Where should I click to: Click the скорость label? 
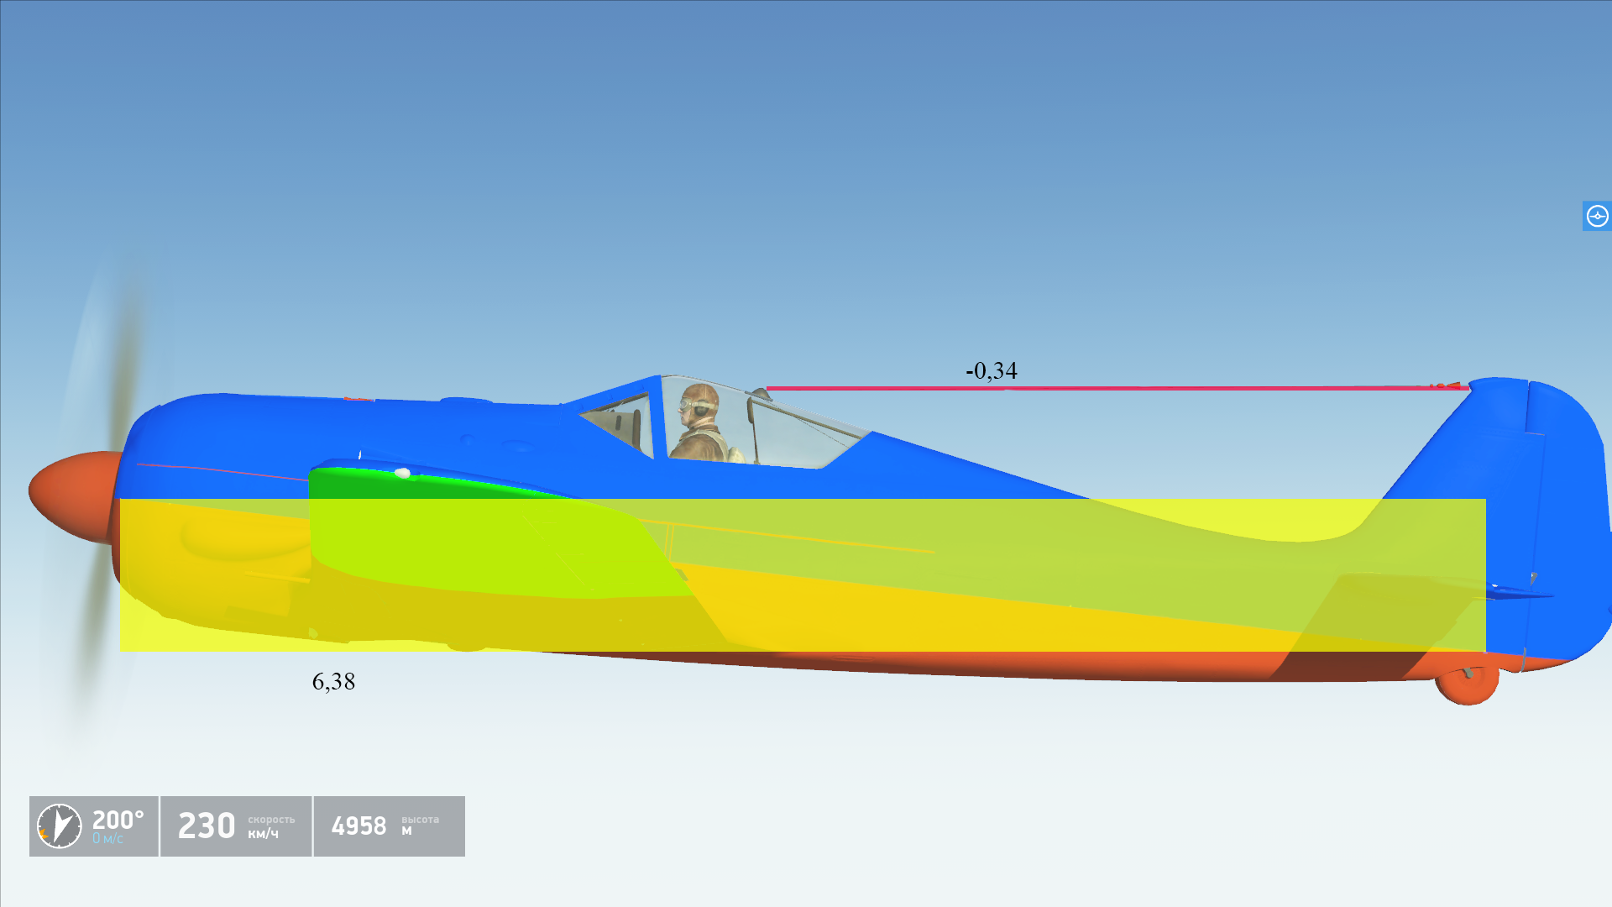pyautogui.click(x=271, y=820)
